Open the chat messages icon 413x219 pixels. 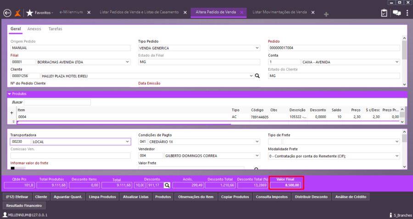click(x=396, y=13)
